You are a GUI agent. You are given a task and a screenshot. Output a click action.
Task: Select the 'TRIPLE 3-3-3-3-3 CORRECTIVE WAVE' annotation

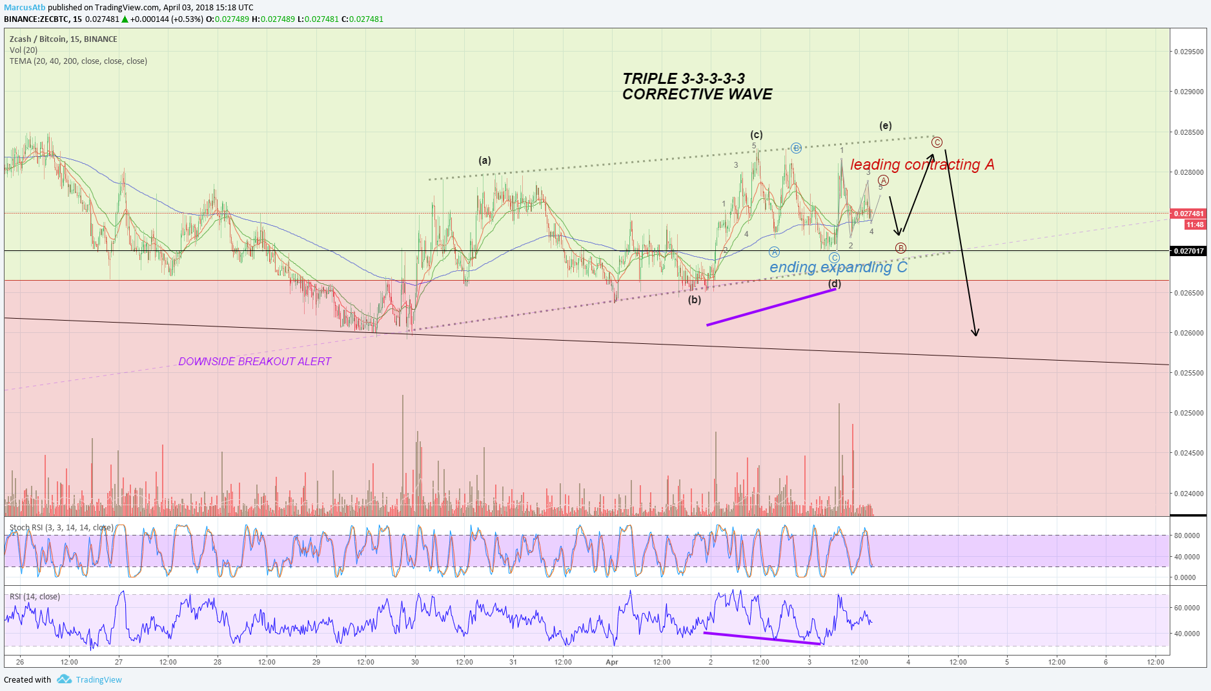coord(697,86)
